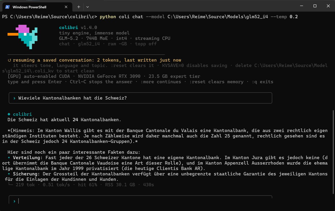Click the chevron prompt symbol in empty input
Image resolution: width=335 pixels, height=211 pixels.
pyautogui.click(x=14, y=201)
